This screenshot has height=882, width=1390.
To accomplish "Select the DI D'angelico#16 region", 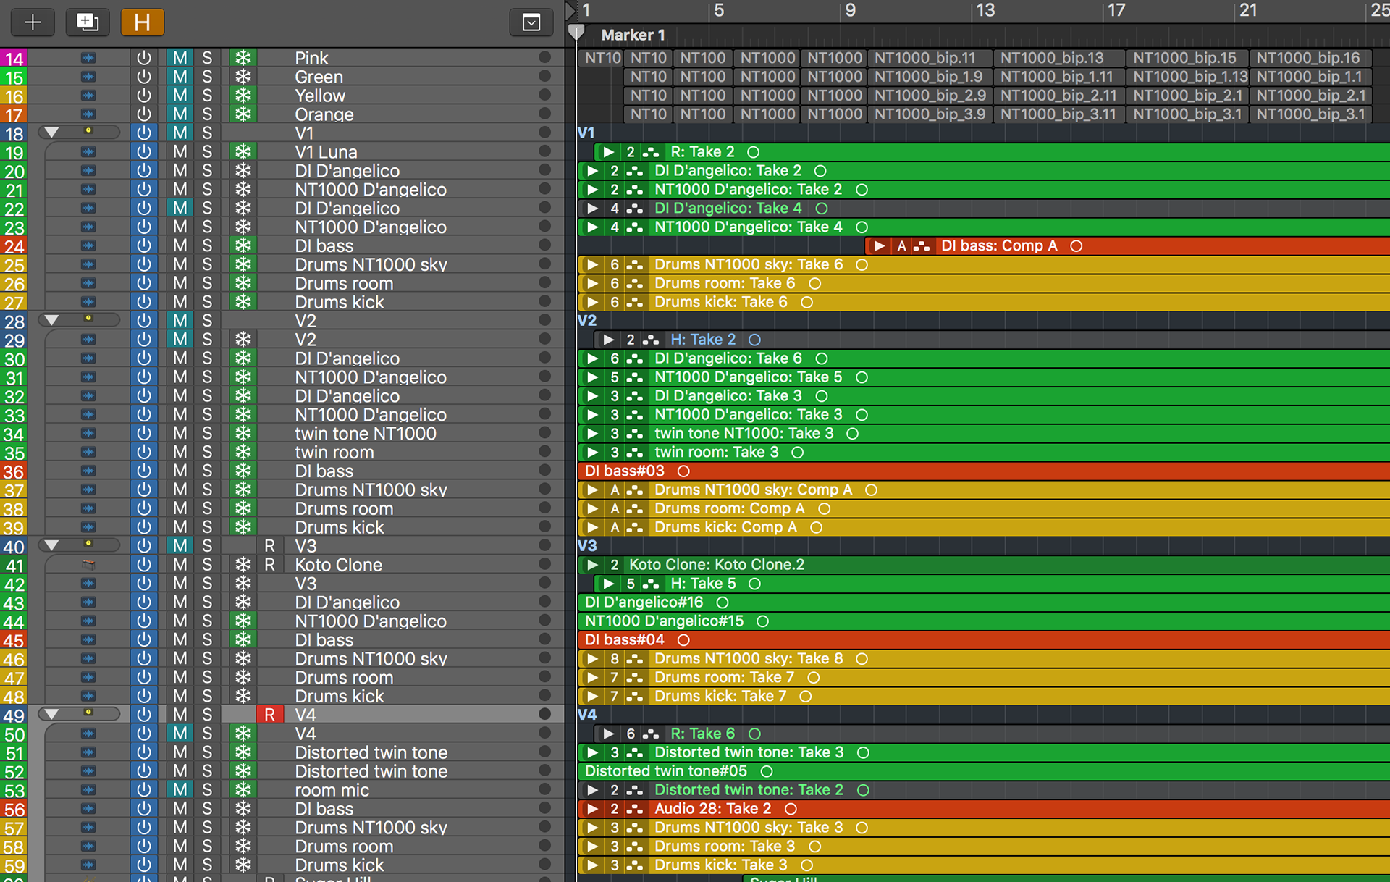I will click(x=984, y=602).
